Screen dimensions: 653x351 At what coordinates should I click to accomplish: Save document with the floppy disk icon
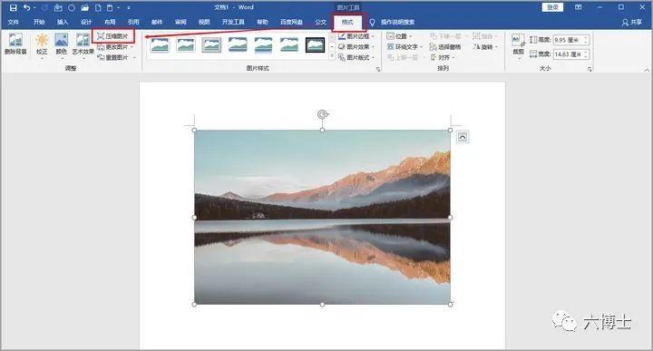pyautogui.click(x=13, y=7)
